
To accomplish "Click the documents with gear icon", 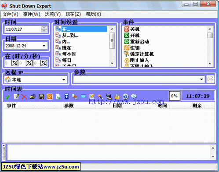I will (x=75, y=97).
